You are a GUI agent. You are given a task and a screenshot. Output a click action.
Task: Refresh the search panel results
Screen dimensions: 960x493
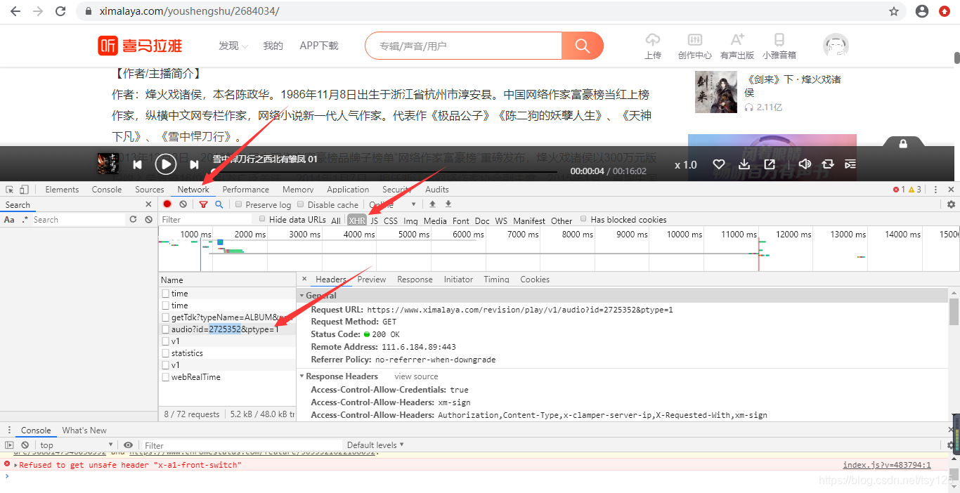click(x=133, y=220)
